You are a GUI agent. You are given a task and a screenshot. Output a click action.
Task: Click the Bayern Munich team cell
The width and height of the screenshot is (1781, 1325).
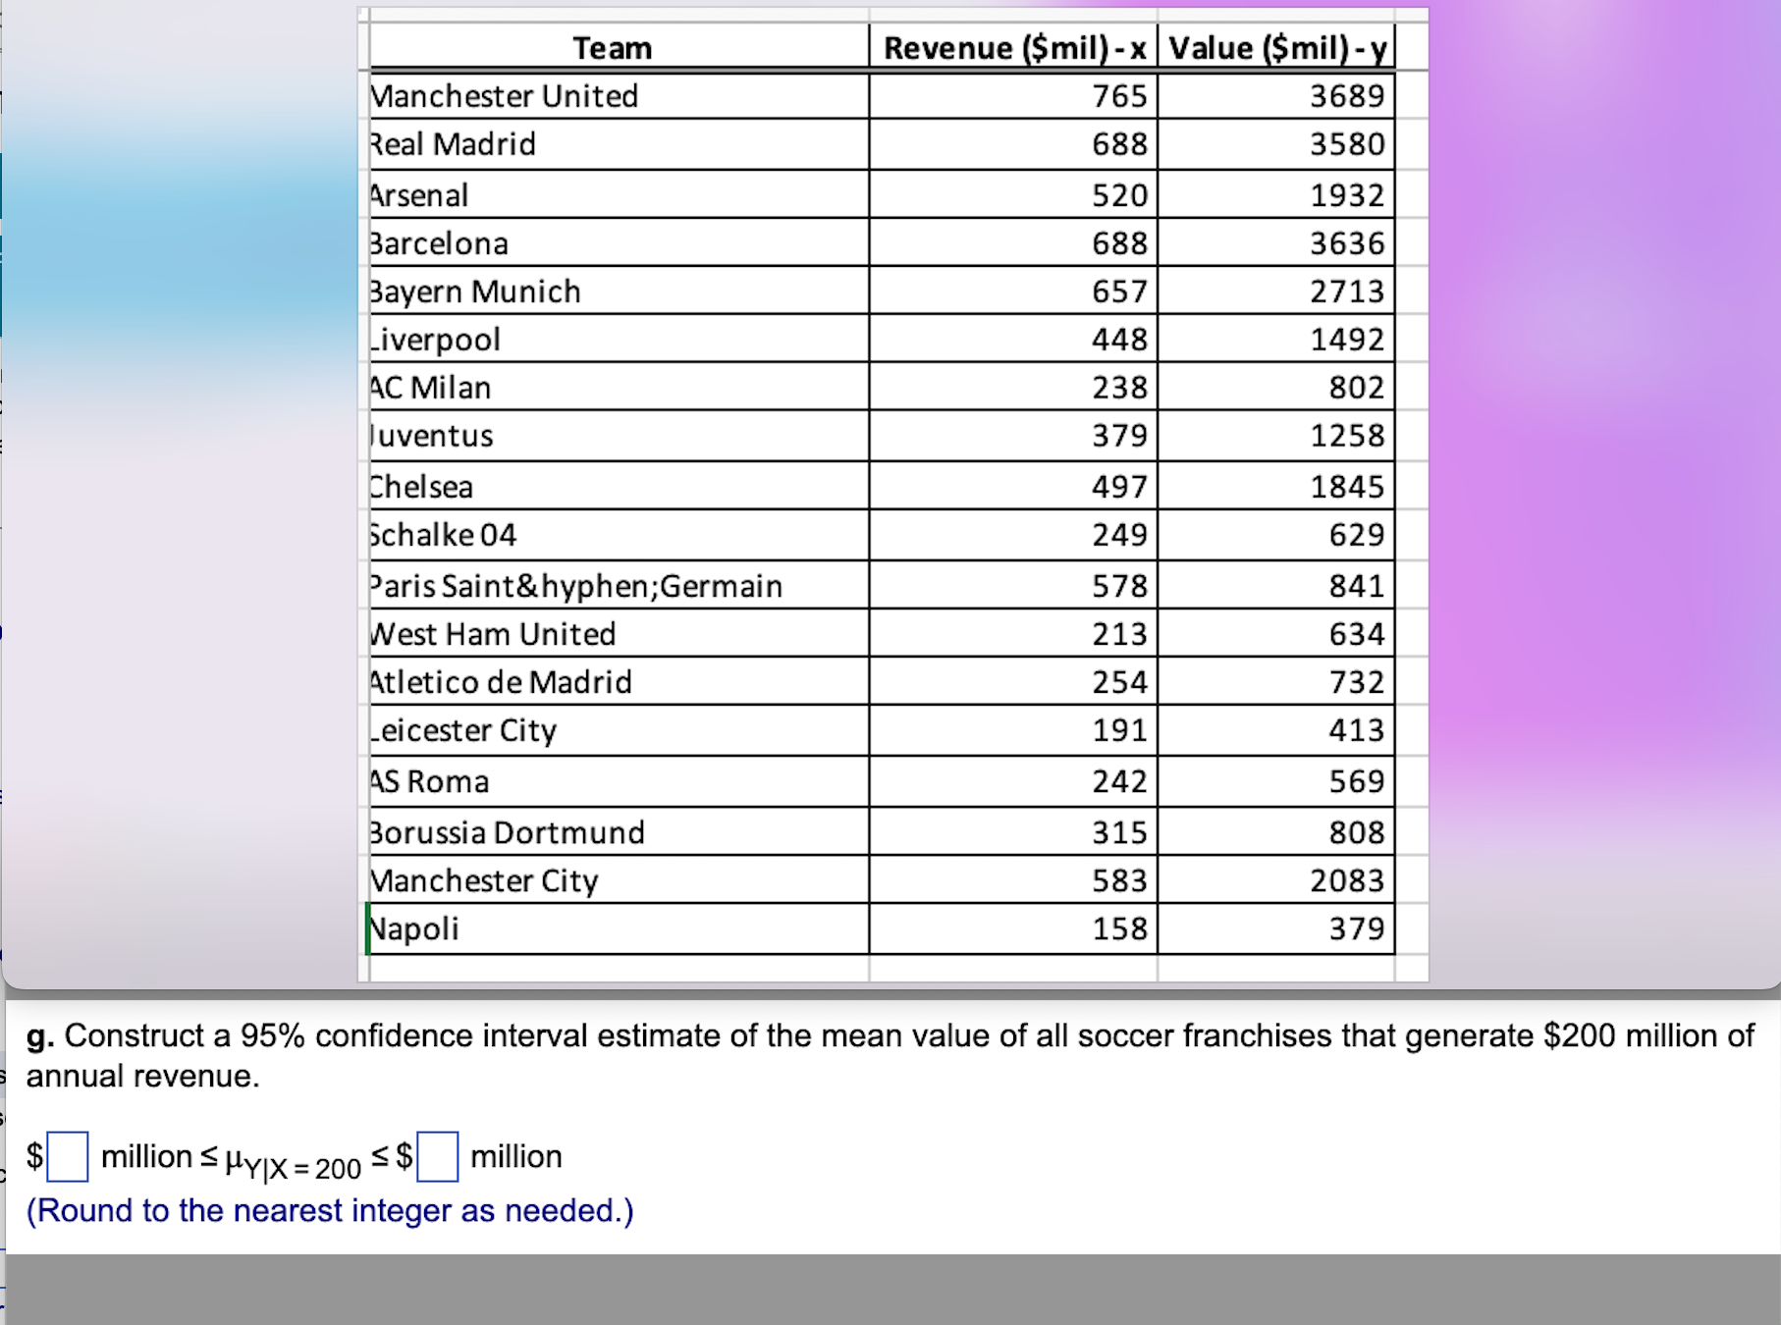[x=619, y=291]
